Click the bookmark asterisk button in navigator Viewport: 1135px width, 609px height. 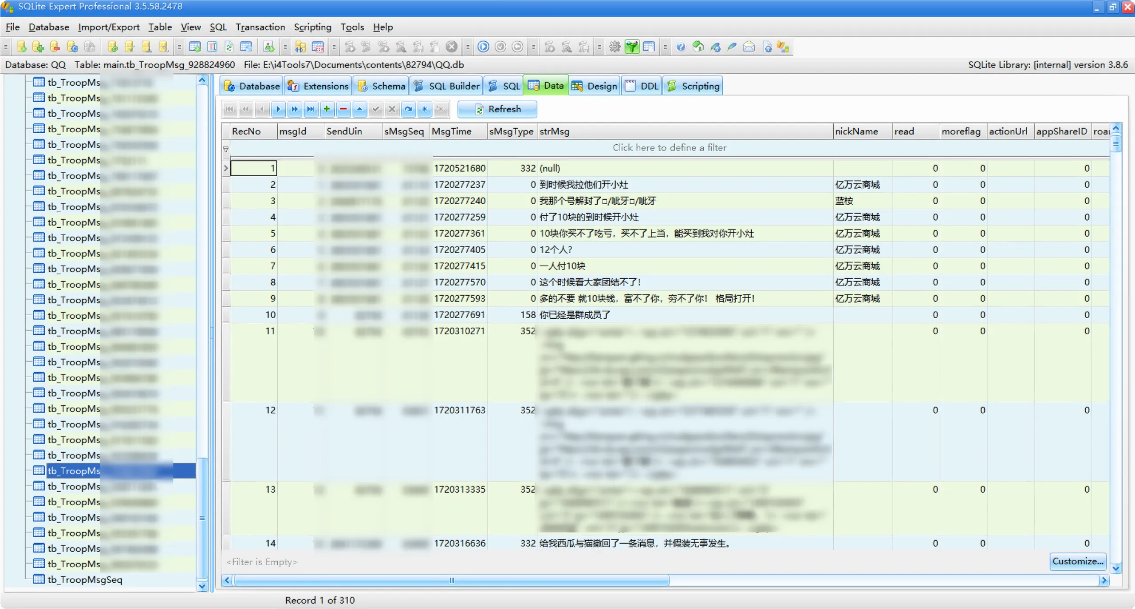click(425, 109)
